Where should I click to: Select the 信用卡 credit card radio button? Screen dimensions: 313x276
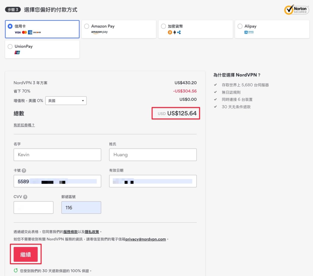(10, 26)
